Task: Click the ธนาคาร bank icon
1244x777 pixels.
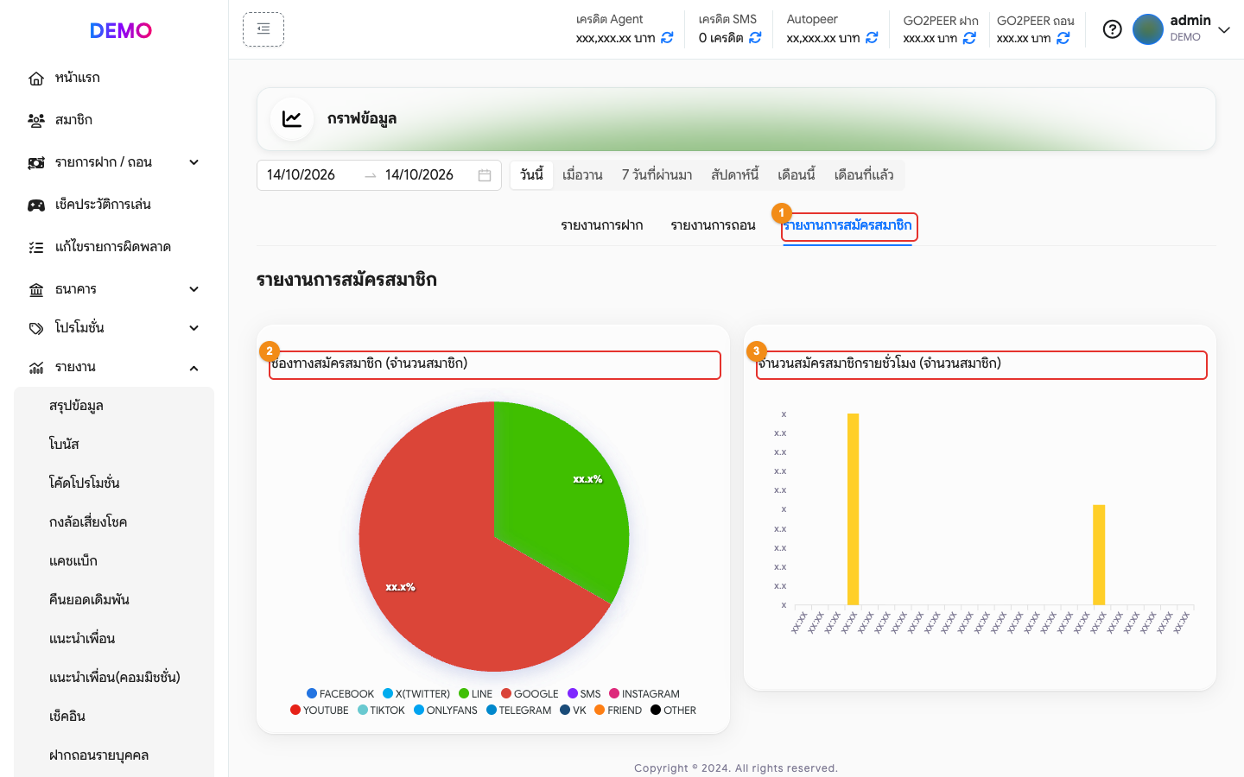Action: coord(36,290)
